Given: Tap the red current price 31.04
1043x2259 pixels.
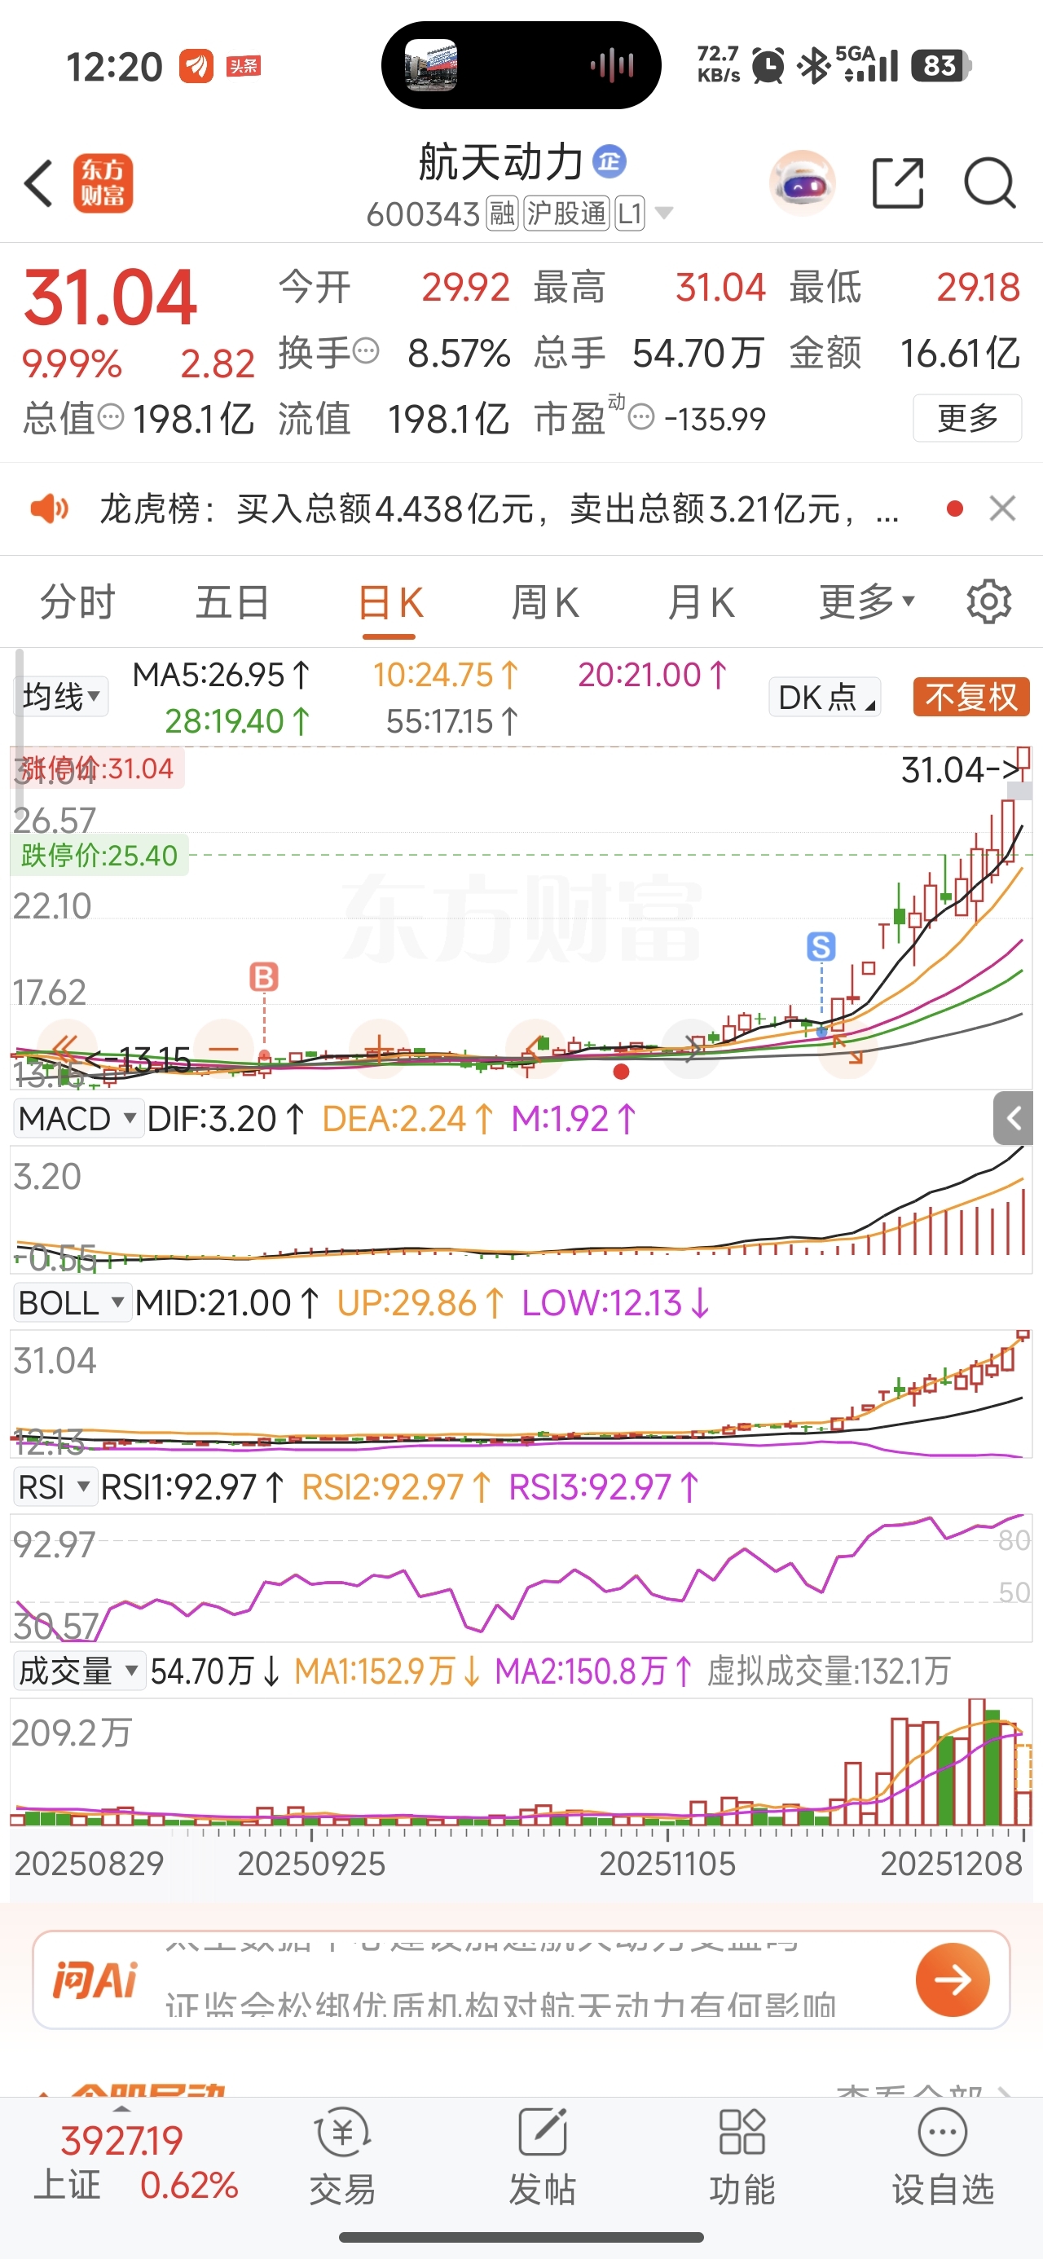Looking at the screenshot, I should pos(110,297).
